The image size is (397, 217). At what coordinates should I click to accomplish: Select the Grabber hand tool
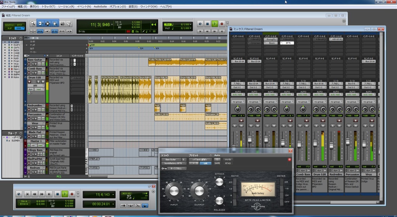[55, 24]
